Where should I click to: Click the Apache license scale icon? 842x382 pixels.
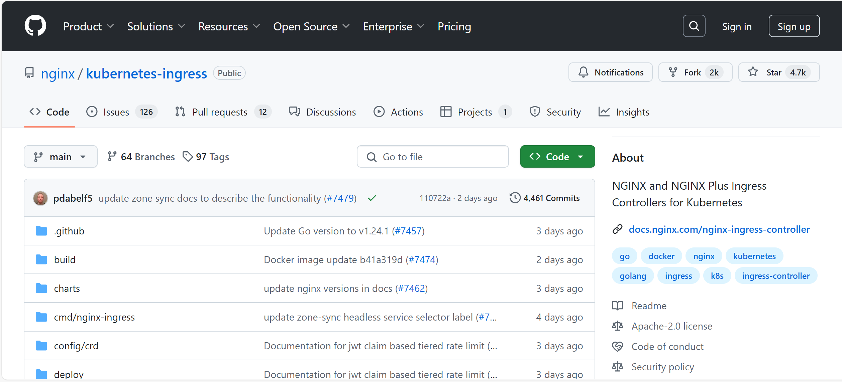tap(618, 326)
